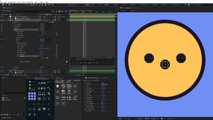Toggle 3-4 states Checkbox in Effect Controls
This screenshot has height=120, width=213.
(x=102, y=103)
